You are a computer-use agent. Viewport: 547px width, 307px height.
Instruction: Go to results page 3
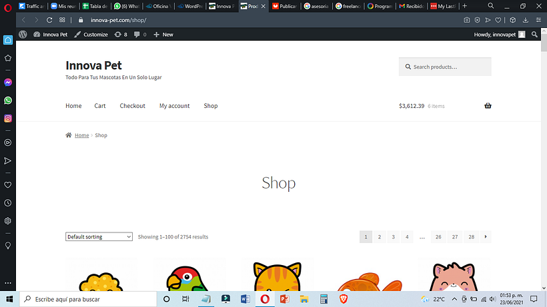393,237
